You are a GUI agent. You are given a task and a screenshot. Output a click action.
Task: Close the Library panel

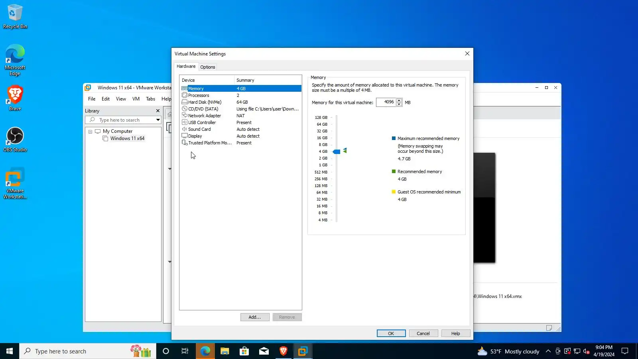[x=158, y=111]
